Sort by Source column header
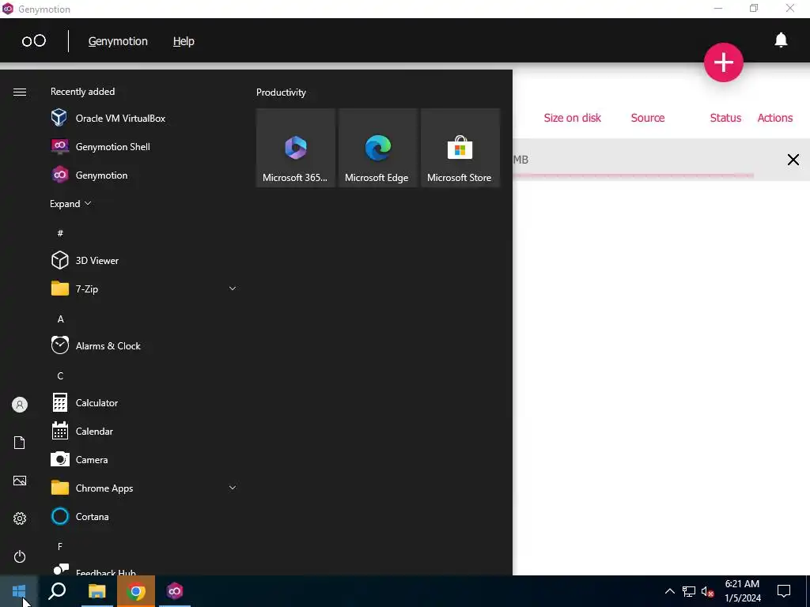The width and height of the screenshot is (810, 607). (x=647, y=118)
